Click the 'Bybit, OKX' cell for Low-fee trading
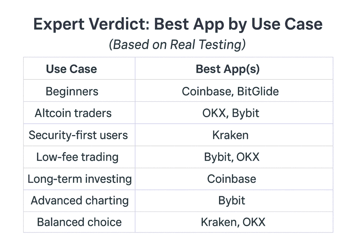The image size is (358, 239). (x=232, y=157)
